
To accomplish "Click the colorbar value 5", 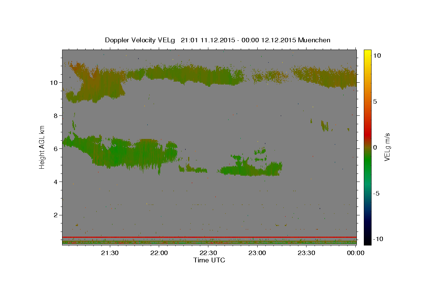I will point(375,101).
